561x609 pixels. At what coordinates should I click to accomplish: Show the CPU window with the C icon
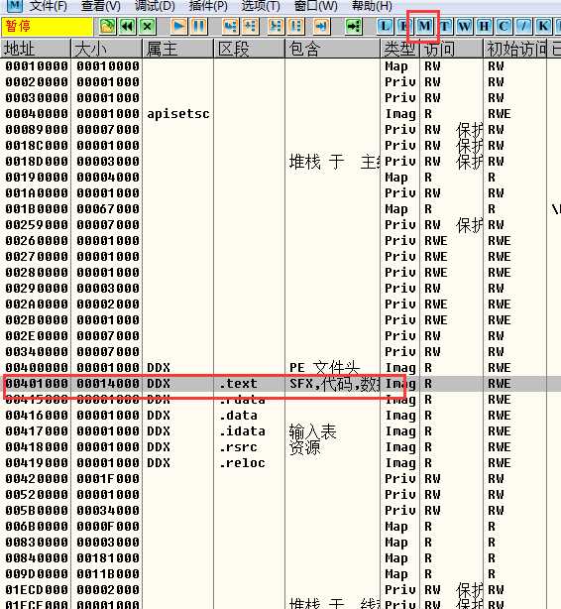pos(504,27)
